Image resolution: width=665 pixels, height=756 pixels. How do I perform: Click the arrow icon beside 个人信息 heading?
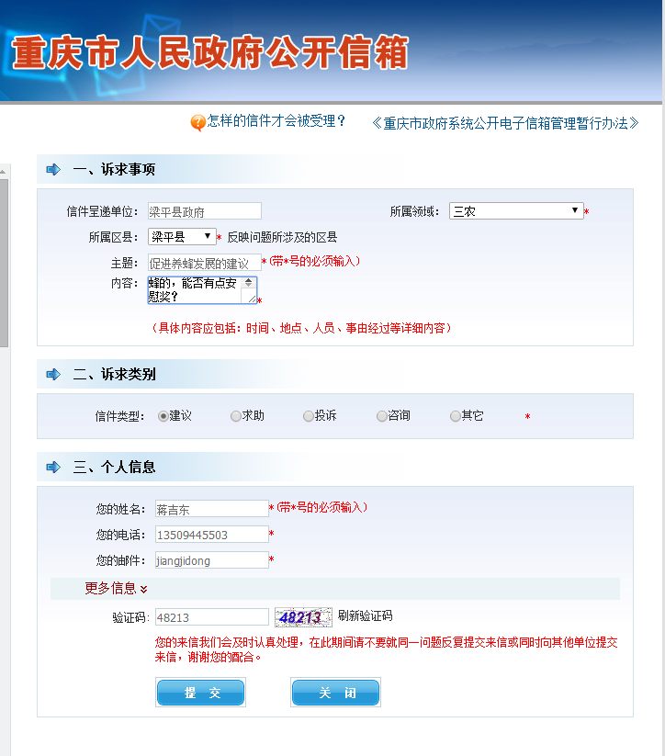tap(53, 467)
